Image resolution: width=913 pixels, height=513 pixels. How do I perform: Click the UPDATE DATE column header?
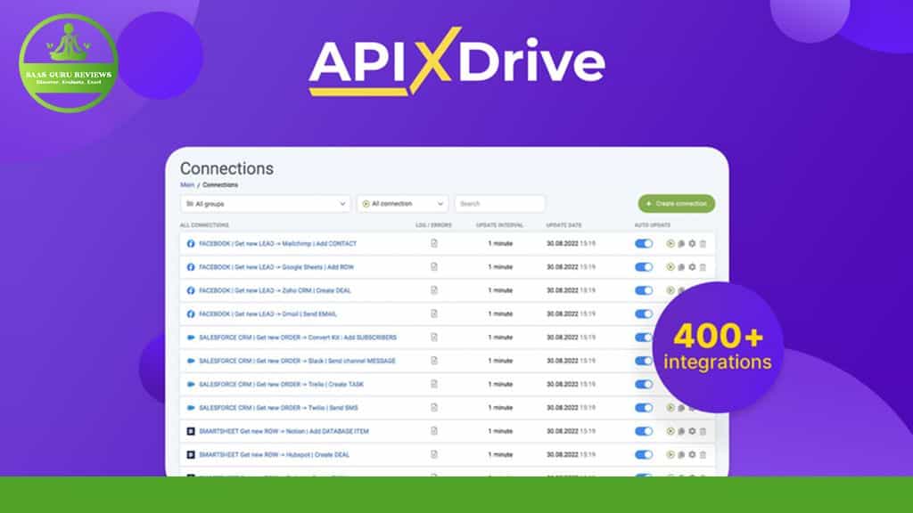(563, 225)
